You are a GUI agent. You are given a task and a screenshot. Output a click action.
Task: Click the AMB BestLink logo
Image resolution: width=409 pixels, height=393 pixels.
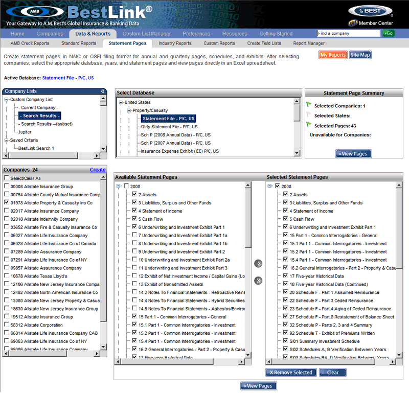tap(79, 12)
